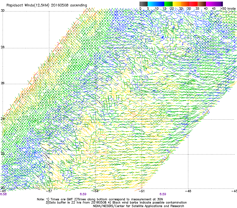Pick the red 30–35 knots legend swatch
The image size is (237, 208).
193,4
